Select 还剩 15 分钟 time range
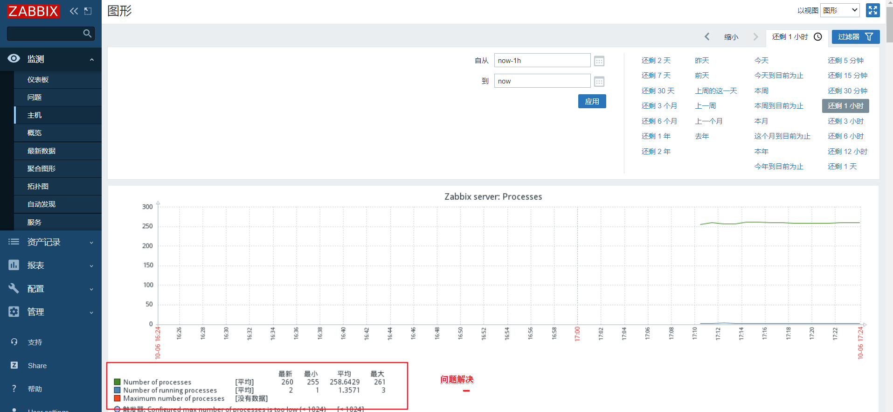This screenshot has height=412, width=893. (x=847, y=76)
